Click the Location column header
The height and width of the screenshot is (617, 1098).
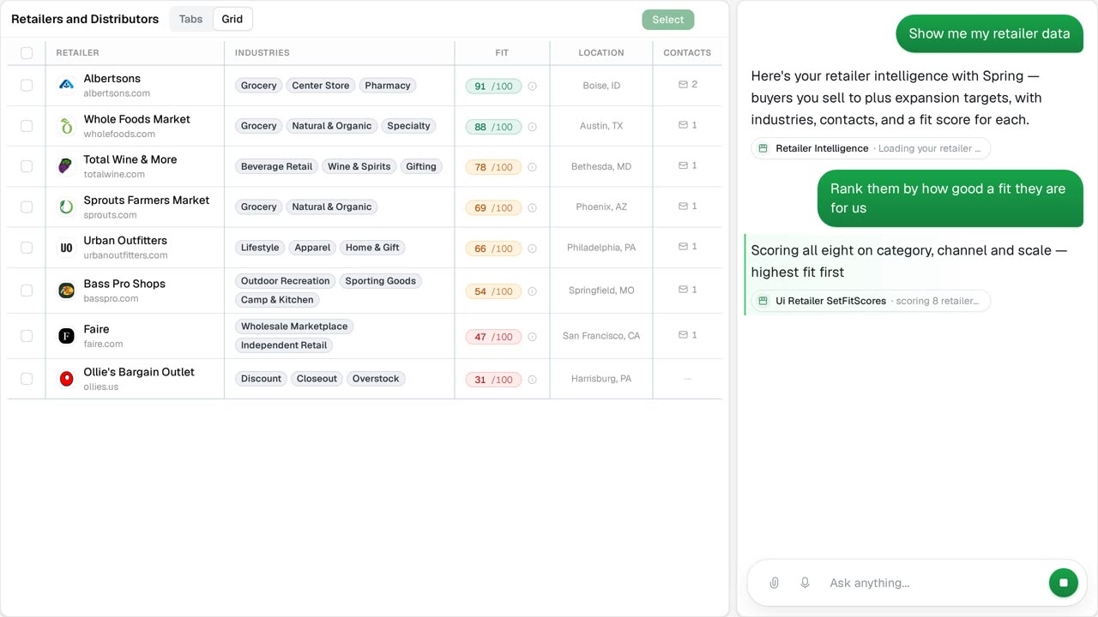click(x=601, y=53)
